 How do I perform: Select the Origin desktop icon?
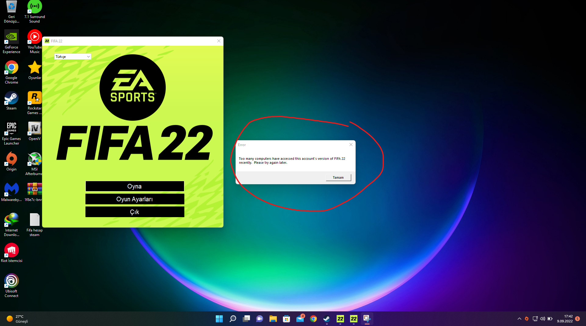(12, 162)
